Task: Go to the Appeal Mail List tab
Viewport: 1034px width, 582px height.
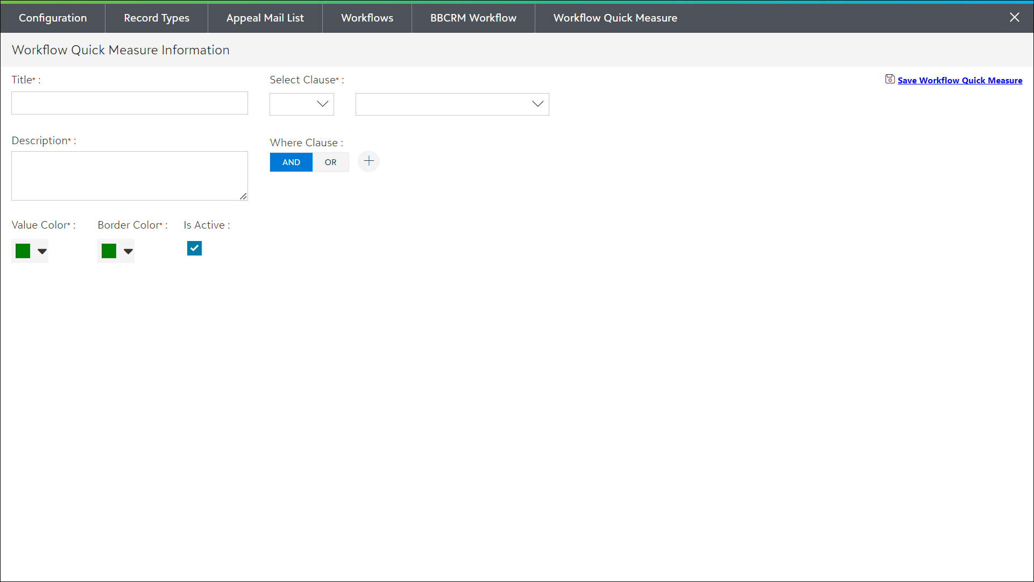Action: (265, 18)
